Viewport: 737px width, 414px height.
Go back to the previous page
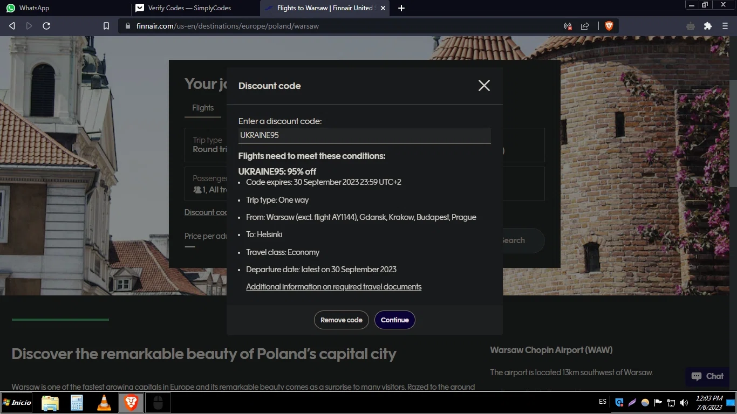[12, 26]
